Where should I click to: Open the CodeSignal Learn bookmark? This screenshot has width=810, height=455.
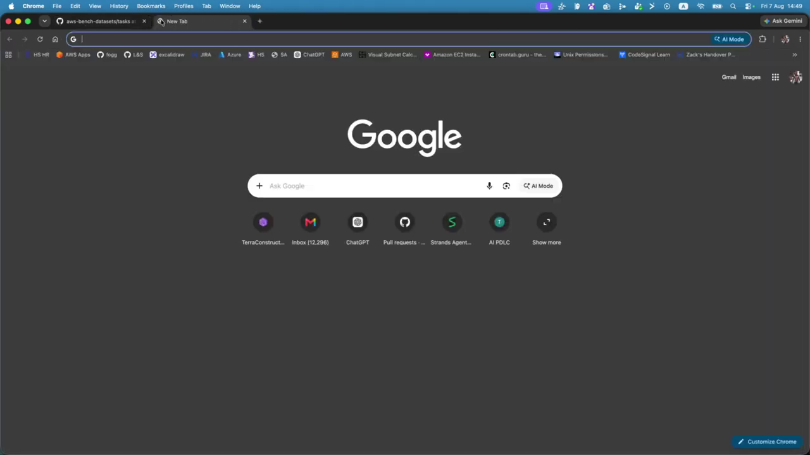point(645,55)
